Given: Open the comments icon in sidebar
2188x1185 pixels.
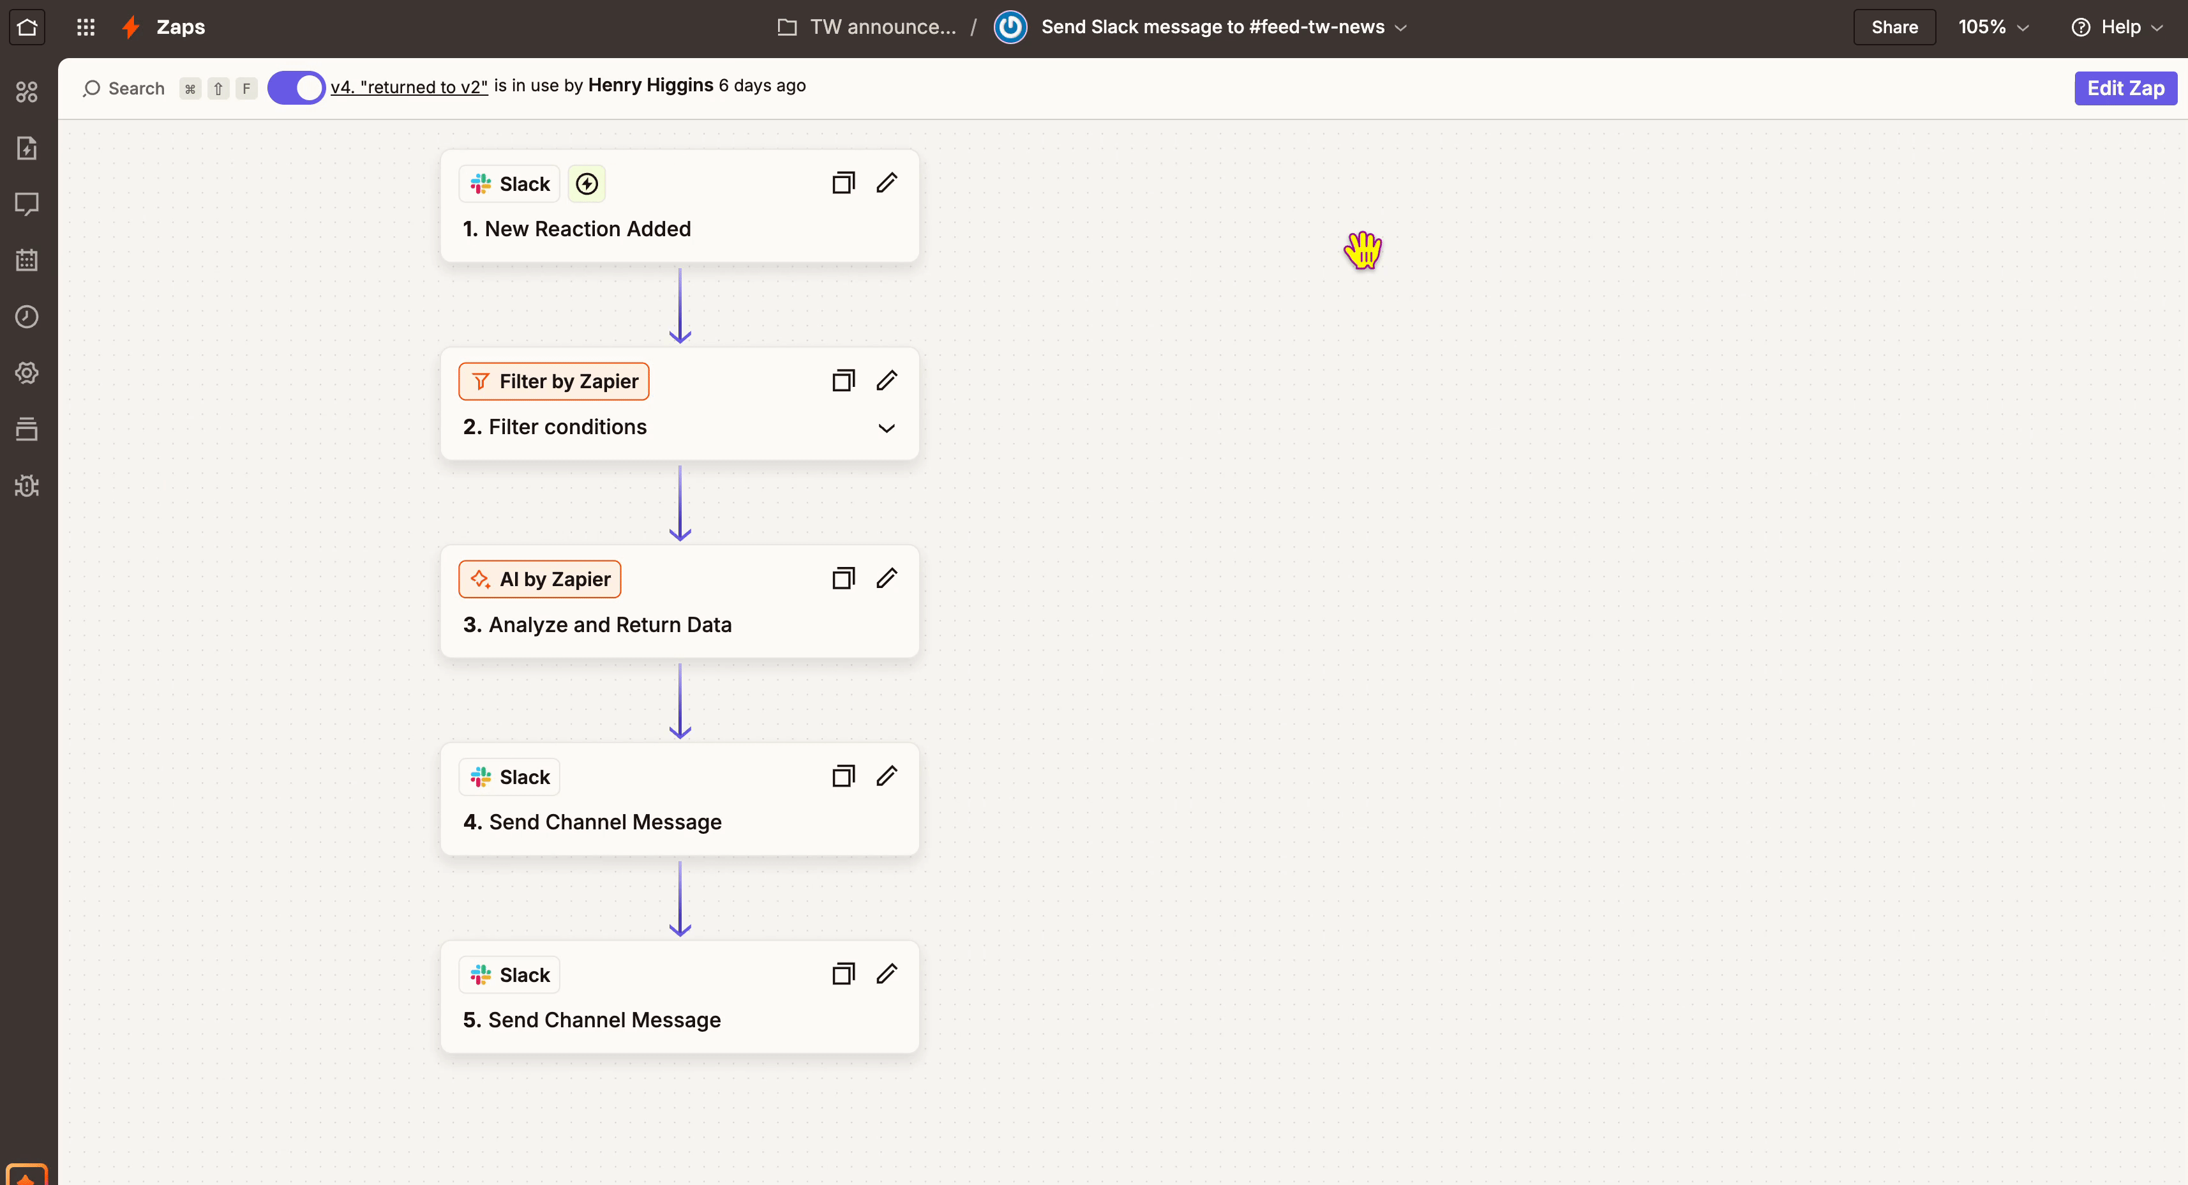Looking at the screenshot, I should 27,204.
